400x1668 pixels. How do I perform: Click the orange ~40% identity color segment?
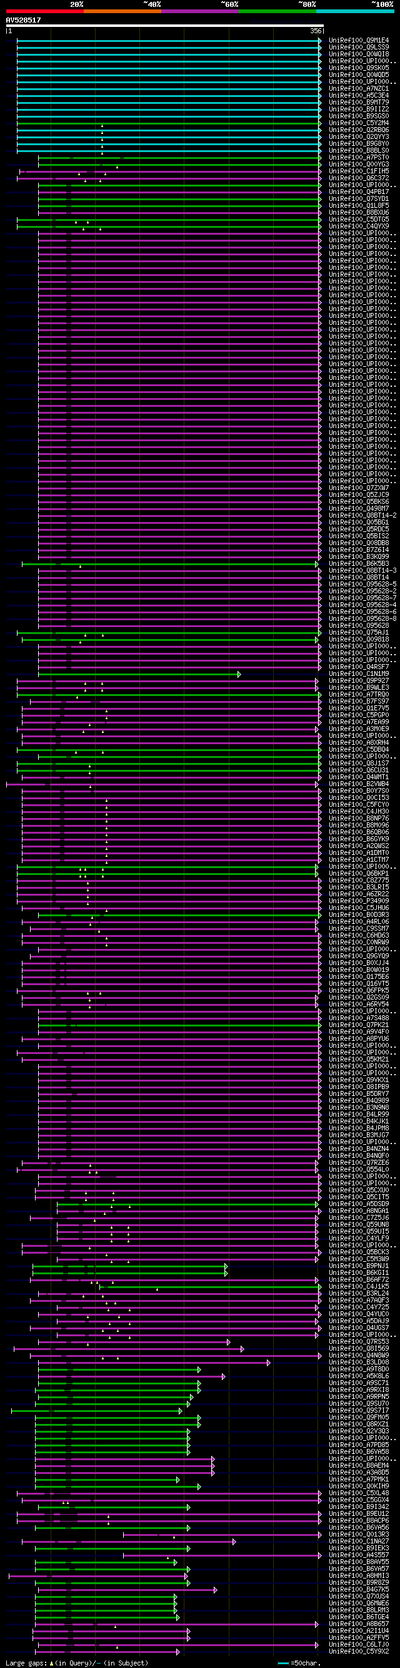click(x=122, y=11)
